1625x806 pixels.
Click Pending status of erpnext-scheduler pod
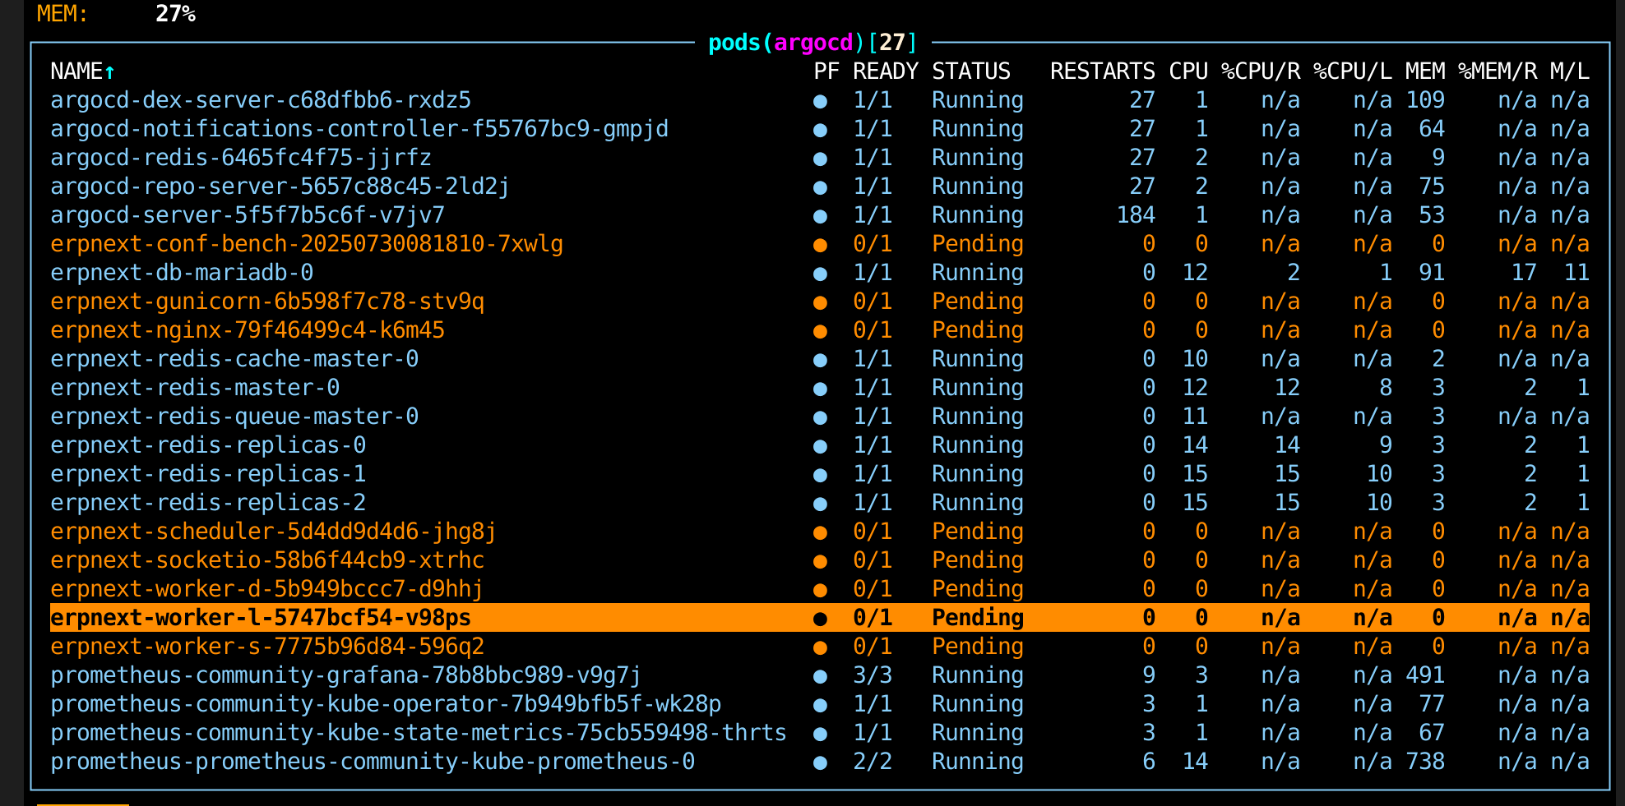pyautogui.click(x=978, y=532)
